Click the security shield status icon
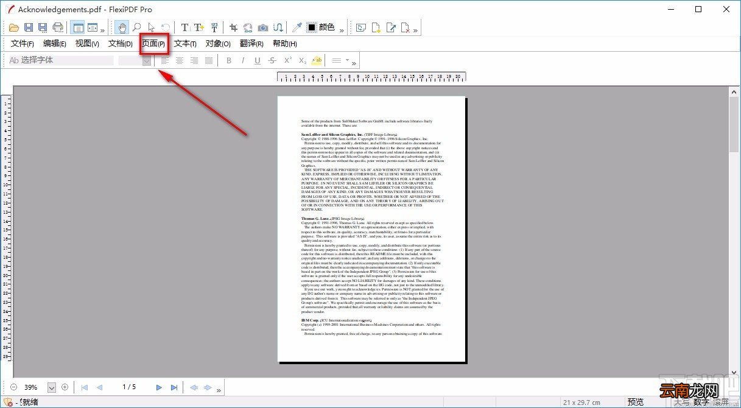Viewport: 741px width, 408px height. coord(8,402)
